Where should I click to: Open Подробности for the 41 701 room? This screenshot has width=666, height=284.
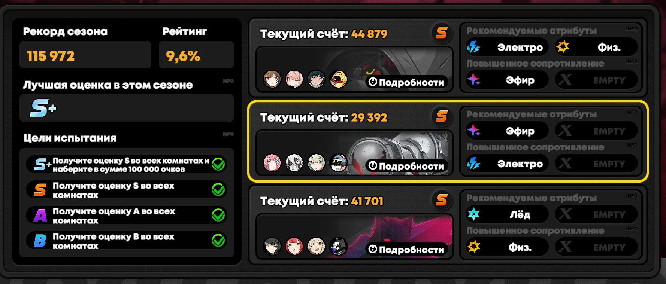point(406,249)
